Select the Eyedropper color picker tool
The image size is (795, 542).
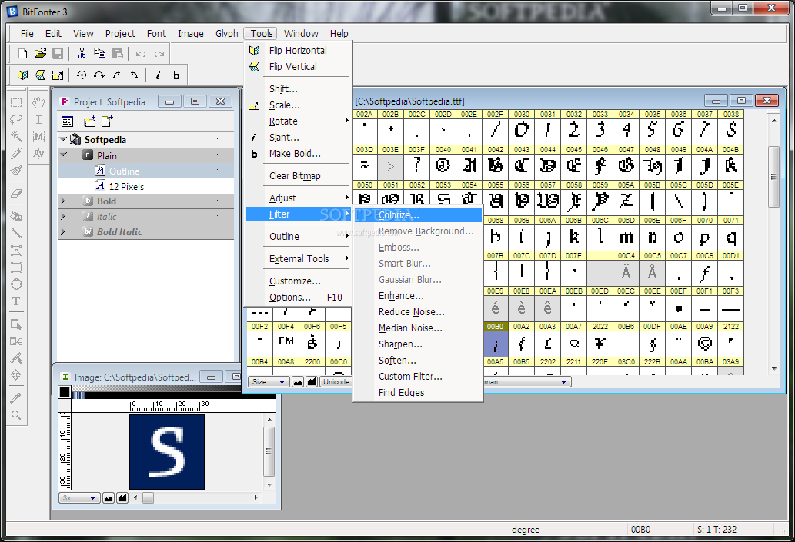click(x=16, y=398)
